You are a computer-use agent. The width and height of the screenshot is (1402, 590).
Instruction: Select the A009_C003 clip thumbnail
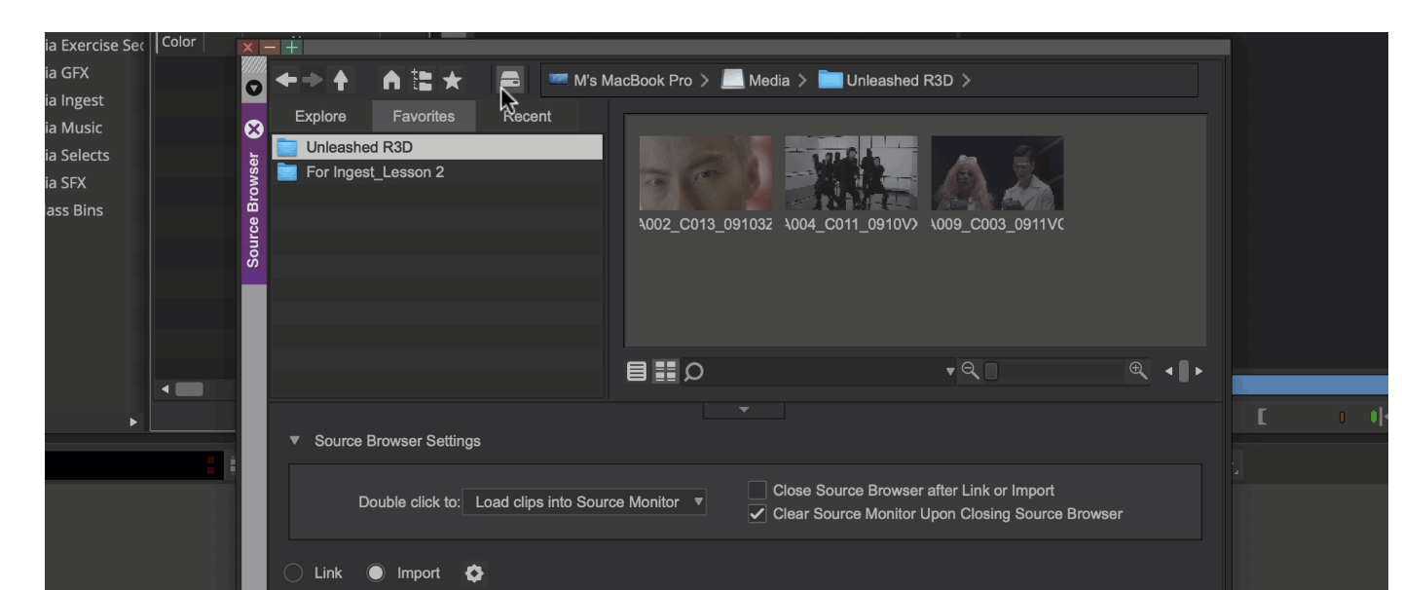(997, 173)
